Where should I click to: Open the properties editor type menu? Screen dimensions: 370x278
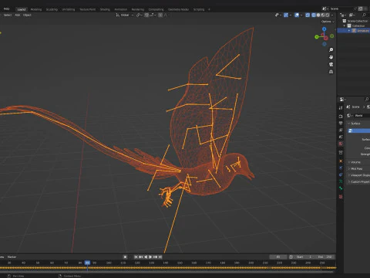click(x=343, y=100)
